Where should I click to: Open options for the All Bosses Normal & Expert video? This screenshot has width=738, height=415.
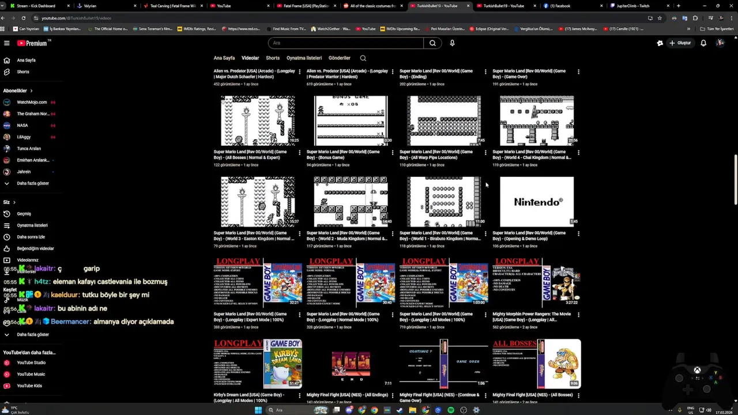click(299, 153)
